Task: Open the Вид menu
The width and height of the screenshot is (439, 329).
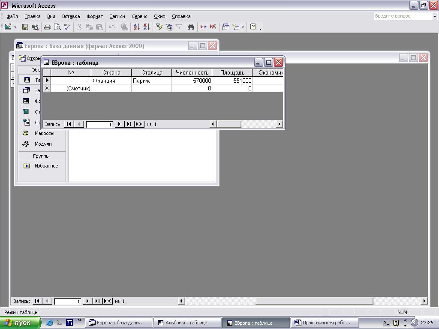Action: pos(51,16)
